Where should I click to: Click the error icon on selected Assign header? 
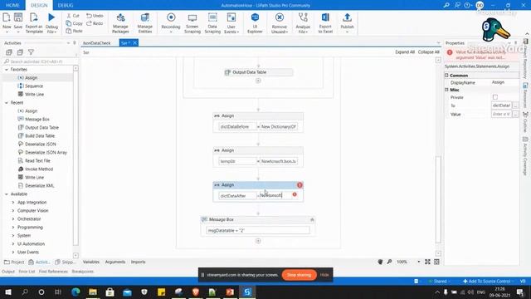tap(300, 185)
